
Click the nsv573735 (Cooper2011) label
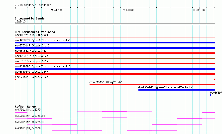(31, 61)
